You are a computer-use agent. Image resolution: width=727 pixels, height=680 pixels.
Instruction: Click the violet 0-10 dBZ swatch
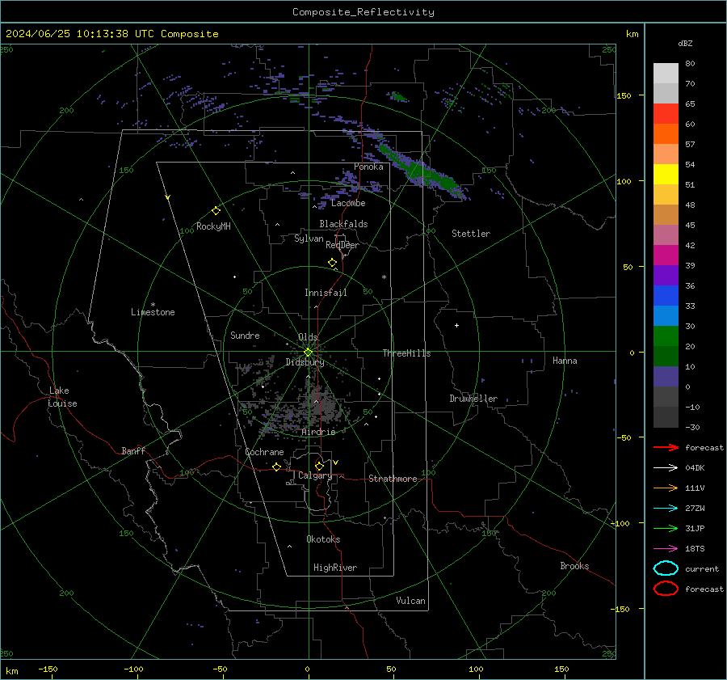coord(666,377)
